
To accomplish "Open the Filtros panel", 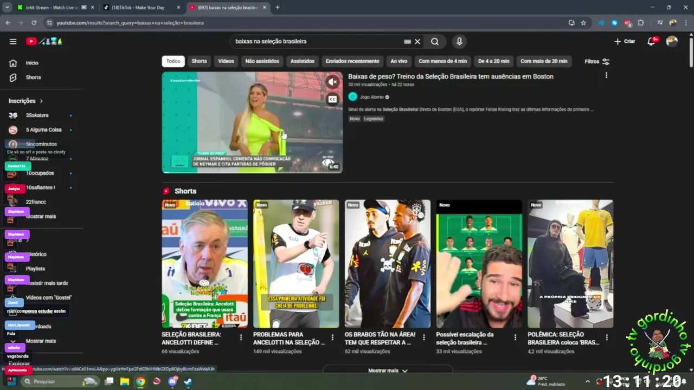I will (597, 61).
